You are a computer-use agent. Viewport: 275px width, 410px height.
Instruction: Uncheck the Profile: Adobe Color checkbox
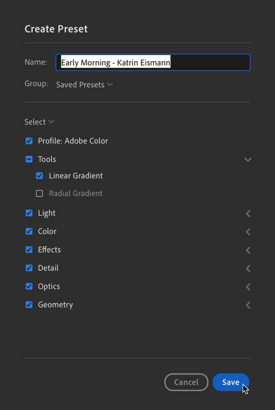pos(29,141)
